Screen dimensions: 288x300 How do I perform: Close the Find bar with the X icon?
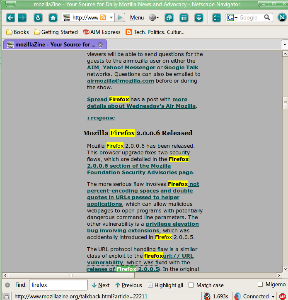(x=7, y=285)
